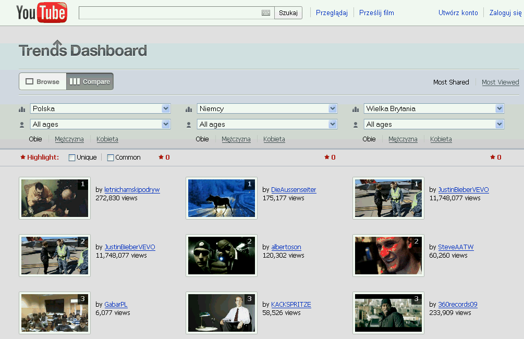Image resolution: width=524 pixels, height=339 pixels.
Task: Click the Trends Dashboard title logo
Action: [82, 50]
